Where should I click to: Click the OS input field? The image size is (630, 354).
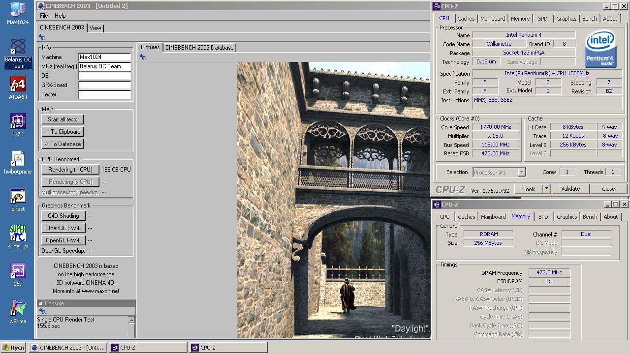(104, 76)
